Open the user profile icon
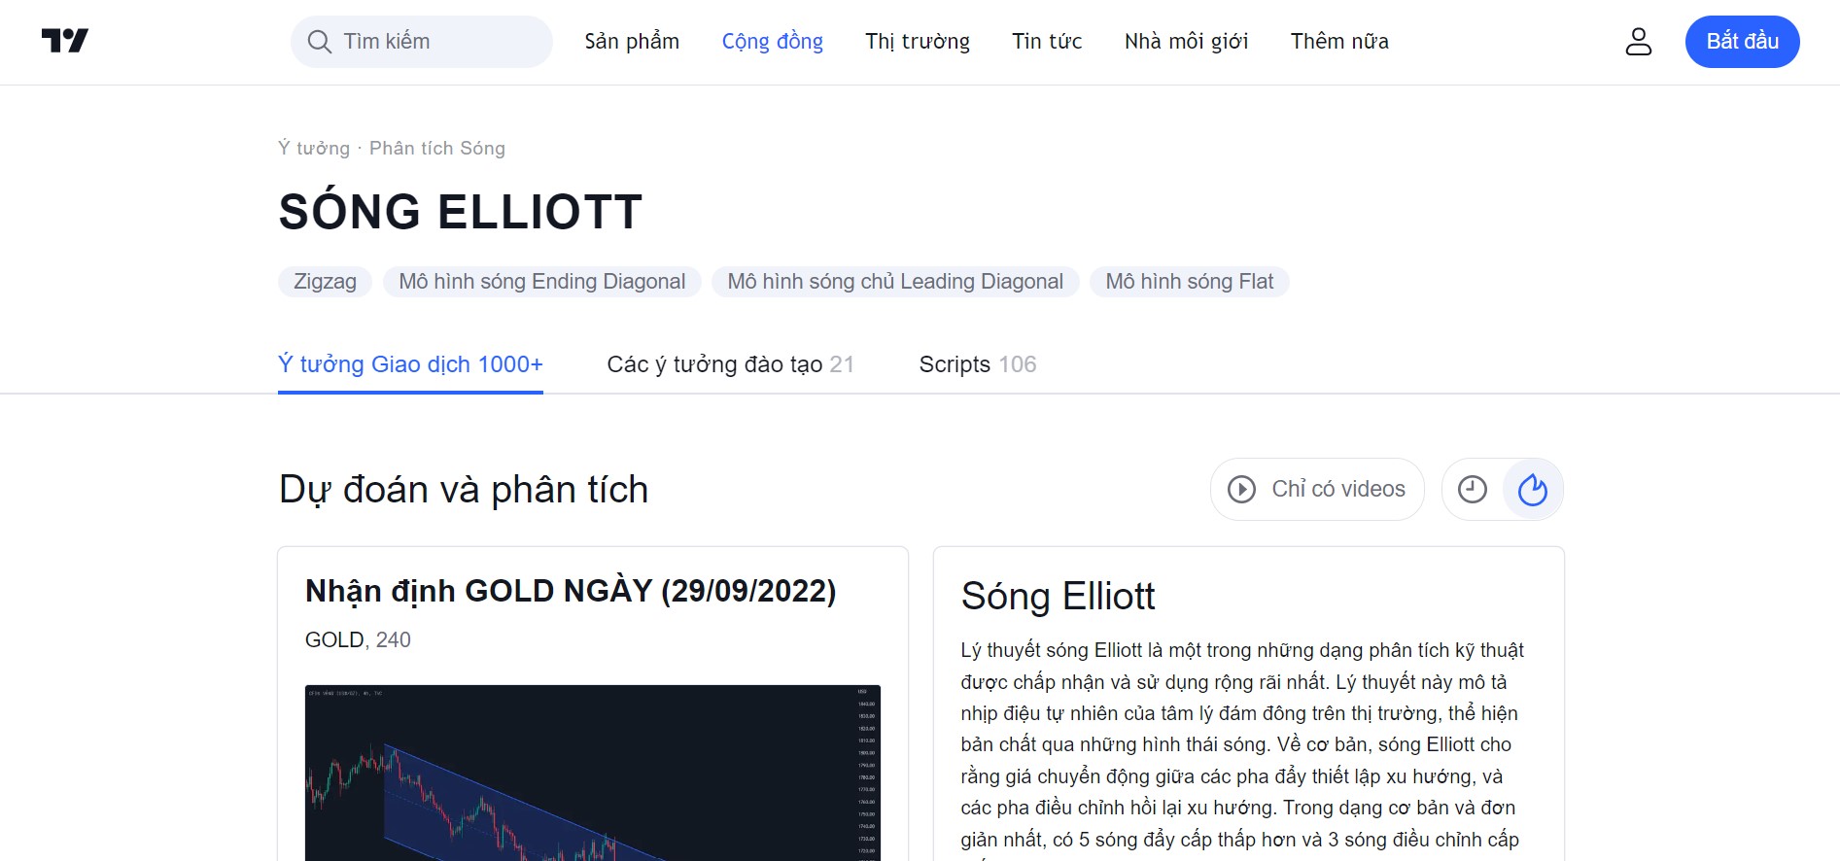Screen dimensions: 1840x861 click(x=1639, y=42)
